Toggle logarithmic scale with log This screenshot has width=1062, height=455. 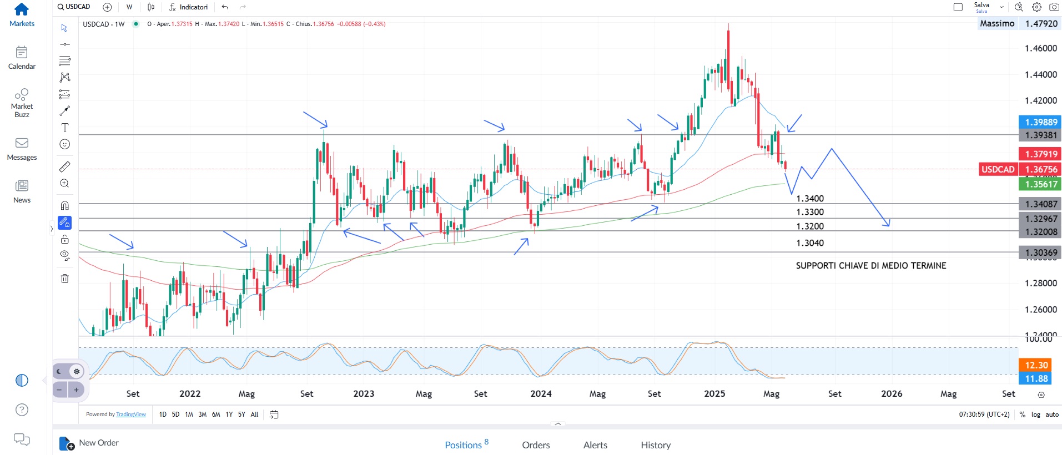(x=1035, y=414)
